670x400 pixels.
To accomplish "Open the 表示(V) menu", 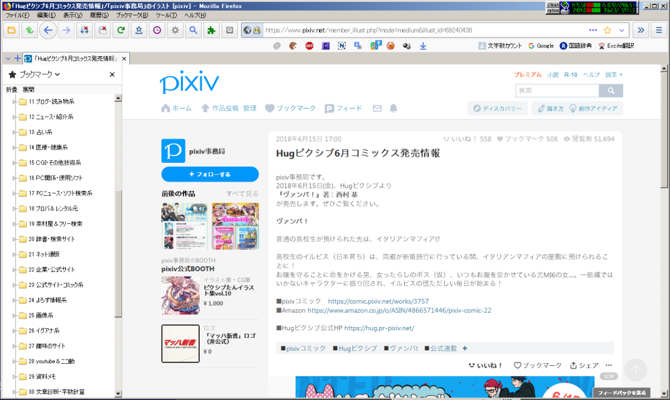I will [x=72, y=15].
